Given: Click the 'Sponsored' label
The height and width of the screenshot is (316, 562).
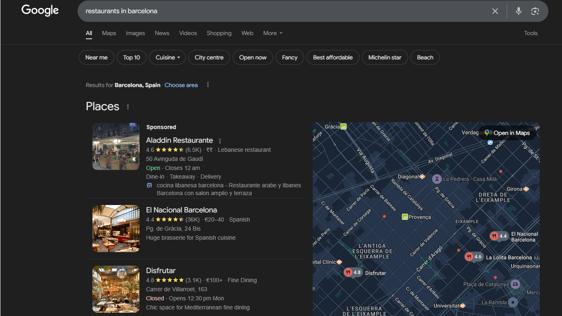Looking at the screenshot, I should pos(161,127).
